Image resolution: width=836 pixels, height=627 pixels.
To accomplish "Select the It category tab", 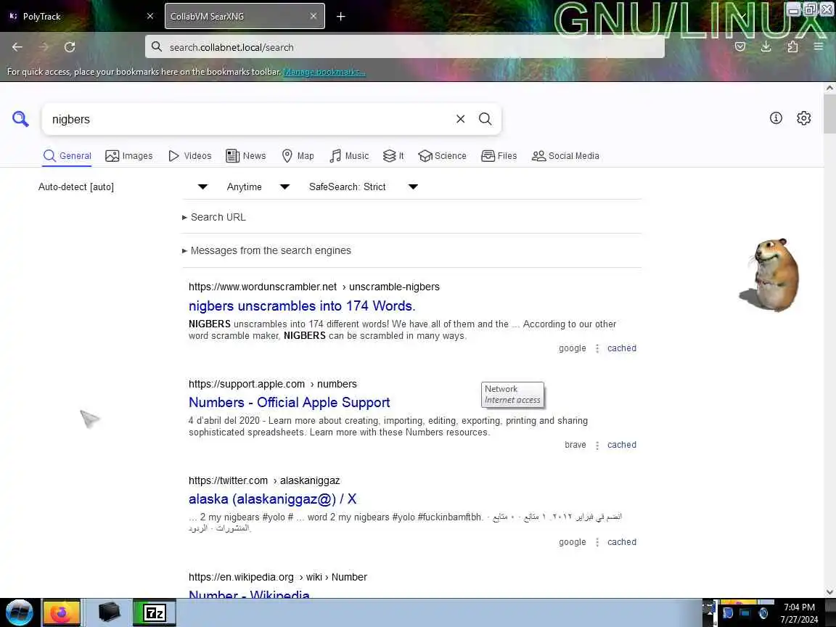I will (x=393, y=156).
